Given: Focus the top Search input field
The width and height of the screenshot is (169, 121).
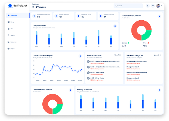Looking at the screenshot, I should pos(128,6).
